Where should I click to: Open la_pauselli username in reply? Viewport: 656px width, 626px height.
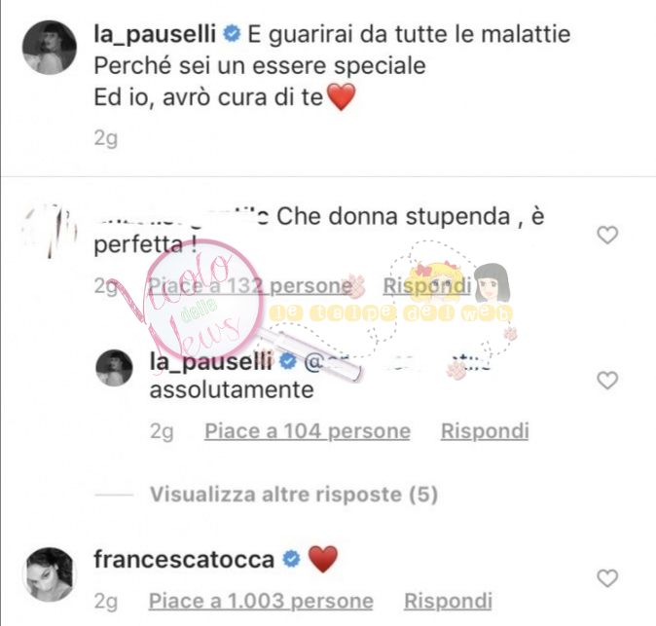(x=211, y=361)
